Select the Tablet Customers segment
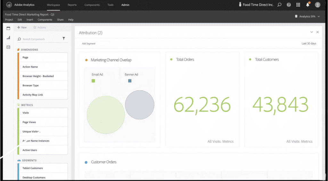This screenshot has height=181, width=328. 44,168
